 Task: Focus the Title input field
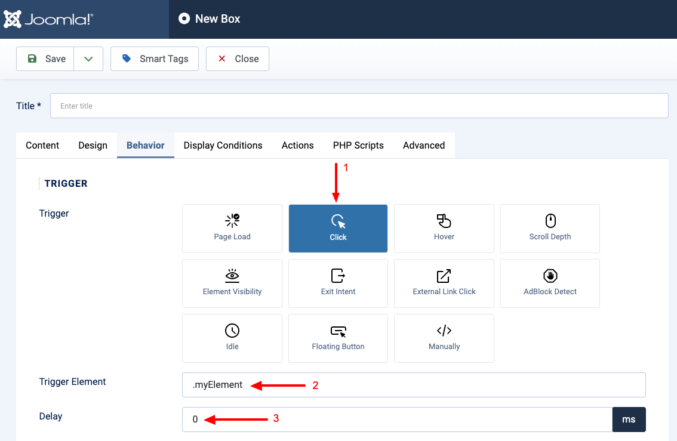click(x=359, y=106)
